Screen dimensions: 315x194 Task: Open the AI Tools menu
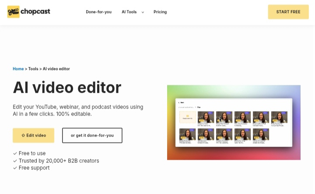[129, 12]
